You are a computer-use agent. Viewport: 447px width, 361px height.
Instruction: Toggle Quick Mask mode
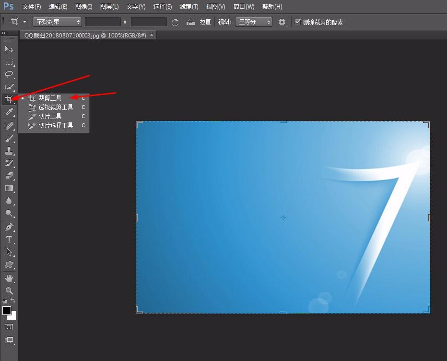click(x=9, y=327)
